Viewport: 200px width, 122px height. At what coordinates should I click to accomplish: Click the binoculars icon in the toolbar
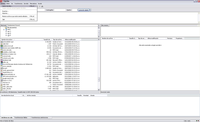(x=42, y=6)
